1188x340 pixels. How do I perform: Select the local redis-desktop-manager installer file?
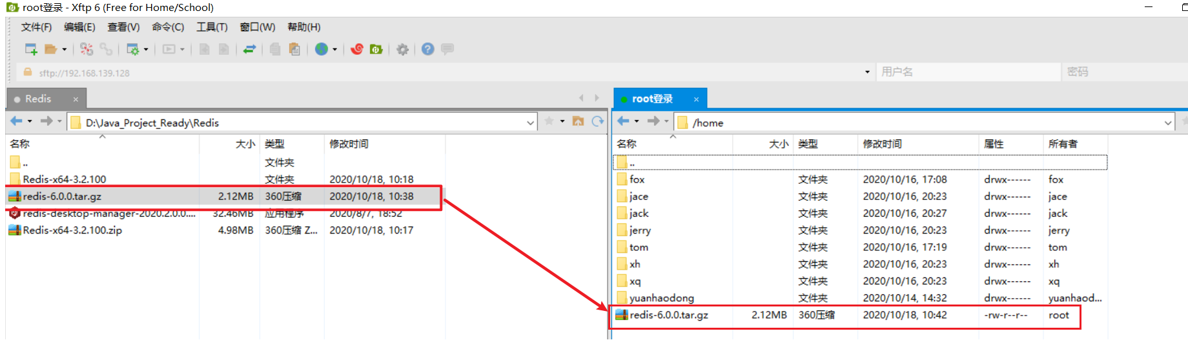click(224, 214)
